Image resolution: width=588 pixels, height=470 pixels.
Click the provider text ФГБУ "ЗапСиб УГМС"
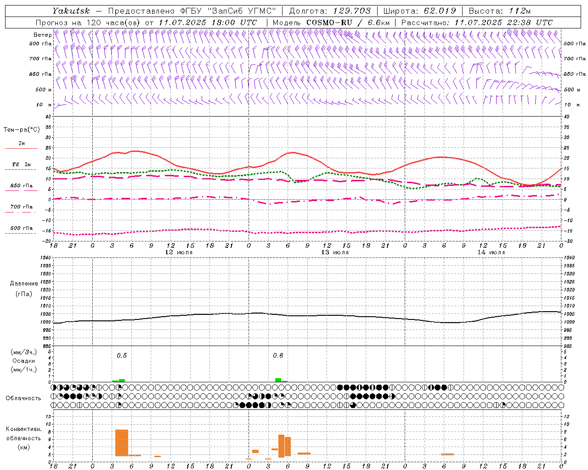[229, 11]
